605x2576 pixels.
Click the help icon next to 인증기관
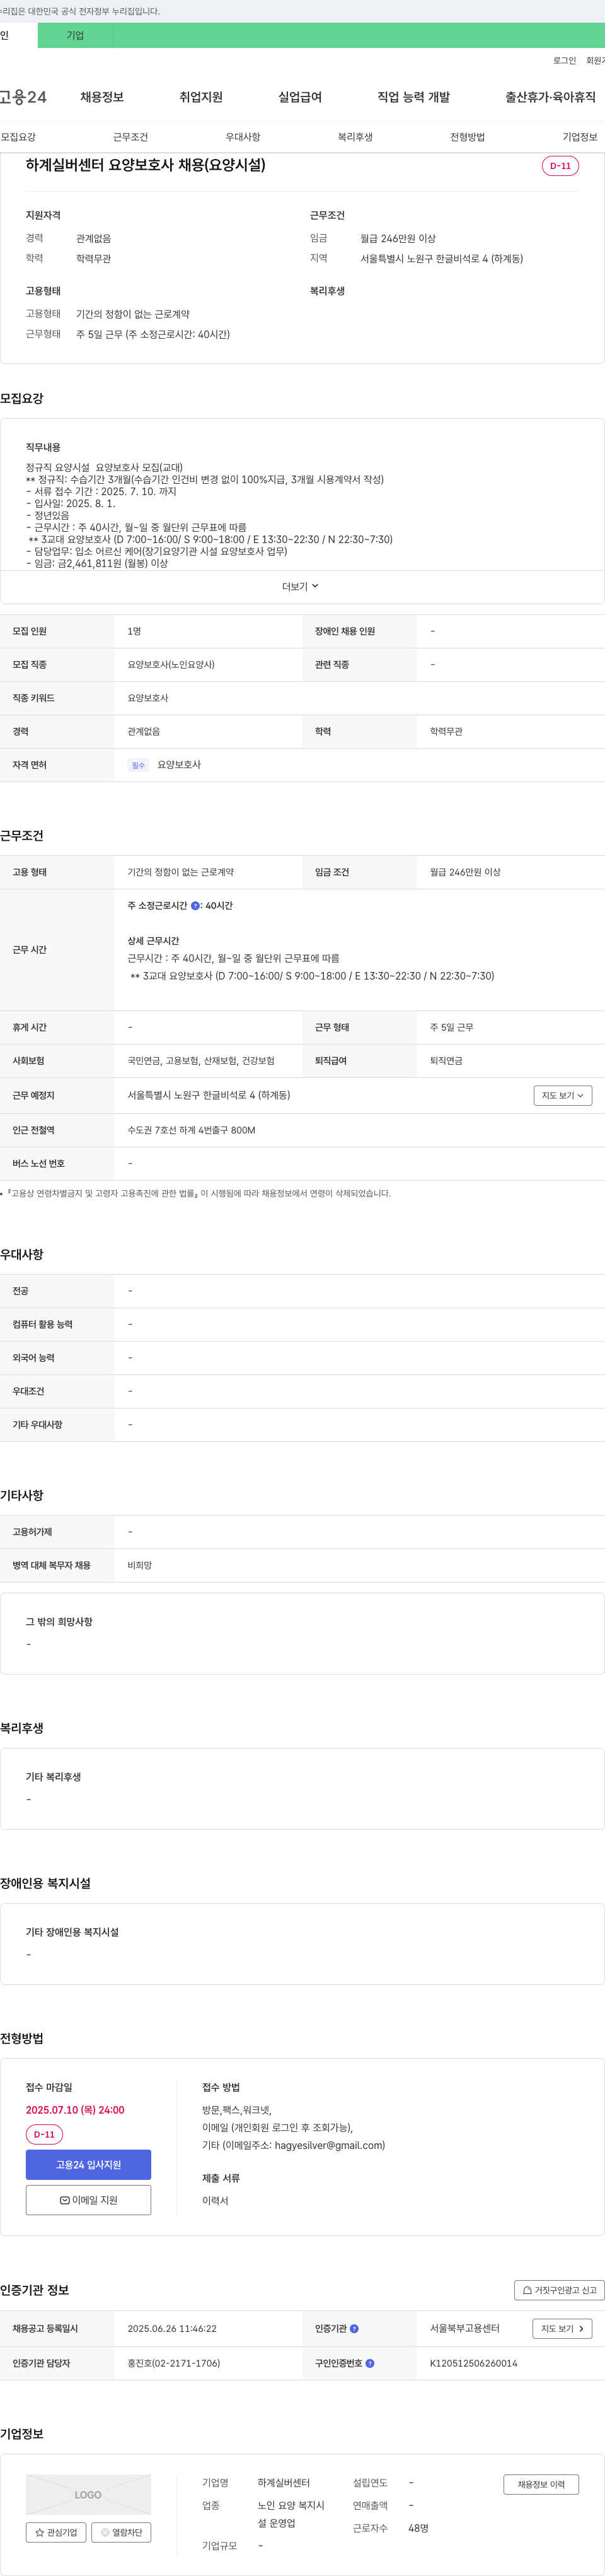[x=354, y=2328]
